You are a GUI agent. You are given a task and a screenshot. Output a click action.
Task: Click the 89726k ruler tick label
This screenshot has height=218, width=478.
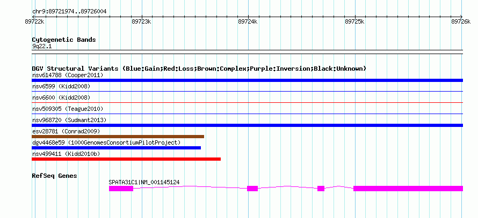461,21
